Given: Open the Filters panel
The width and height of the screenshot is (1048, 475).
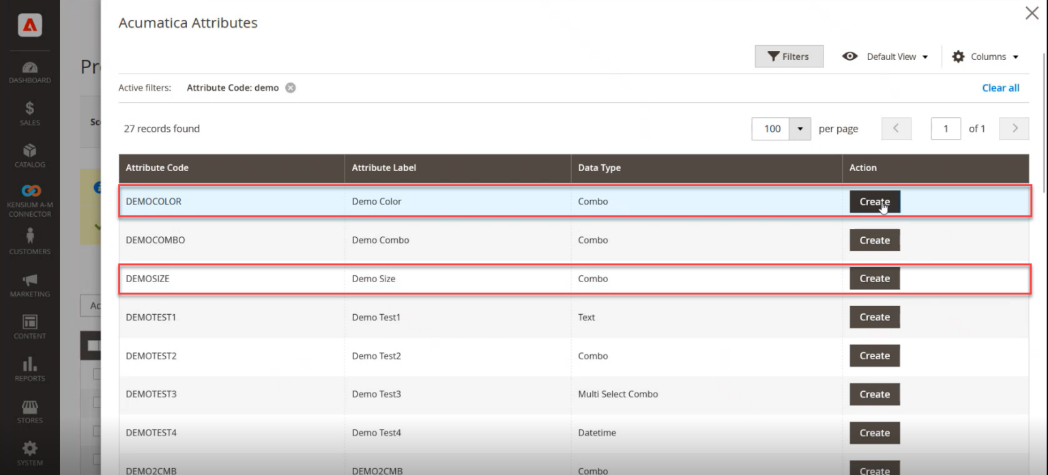Looking at the screenshot, I should click(x=789, y=57).
